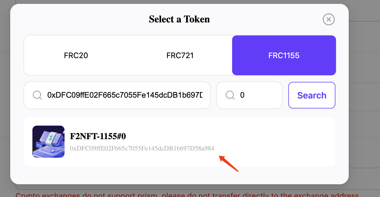Click the magnifier icon in the token ID field
The width and height of the screenshot is (380, 197).
pos(230,95)
